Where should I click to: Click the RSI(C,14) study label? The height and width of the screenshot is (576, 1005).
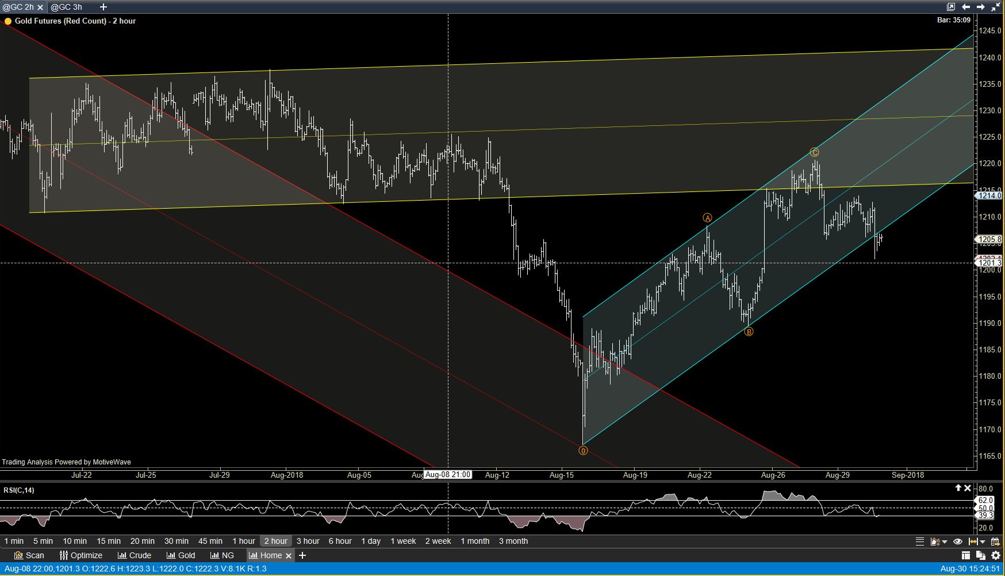coord(19,490)
